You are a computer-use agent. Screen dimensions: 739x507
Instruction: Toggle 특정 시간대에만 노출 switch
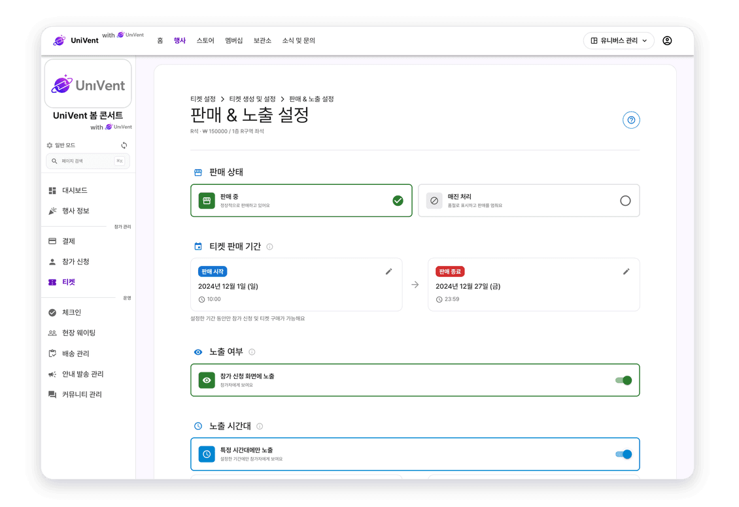(x=623, y=454)
